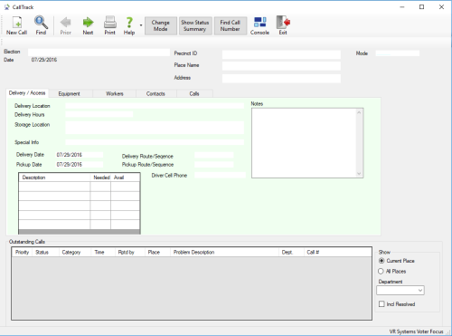Create a New Call record

click(x=16, y=25)
